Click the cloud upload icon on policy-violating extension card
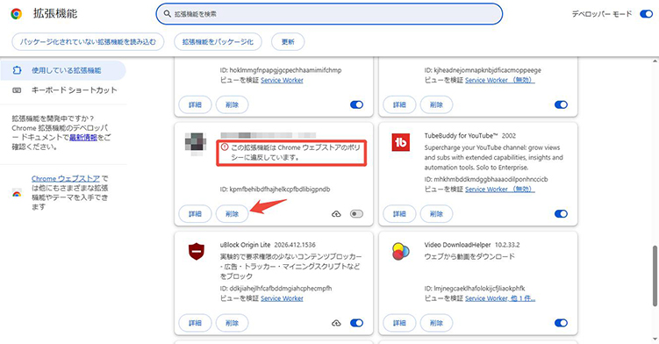659x344 pixels. click(336, 214)
